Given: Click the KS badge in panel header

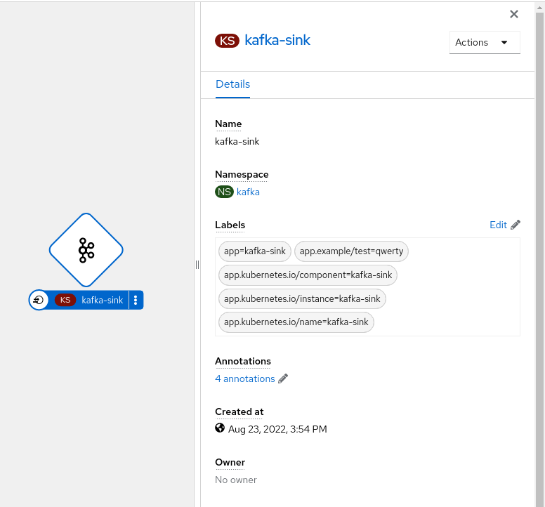Looking at the screenshot, I should click(227, 41).
